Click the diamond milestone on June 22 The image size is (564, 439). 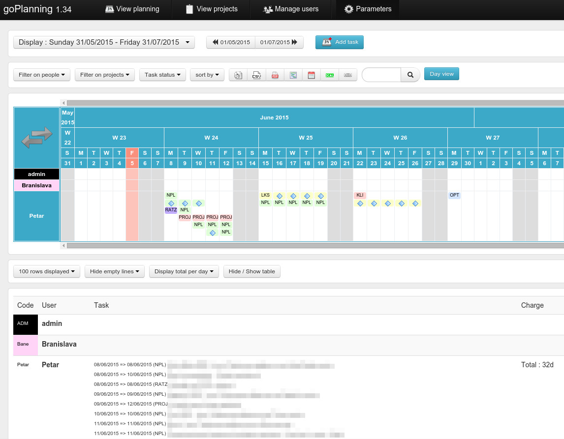(x=360, y=204)
